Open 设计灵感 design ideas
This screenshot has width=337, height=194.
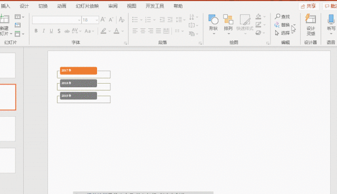click(311, 25)
